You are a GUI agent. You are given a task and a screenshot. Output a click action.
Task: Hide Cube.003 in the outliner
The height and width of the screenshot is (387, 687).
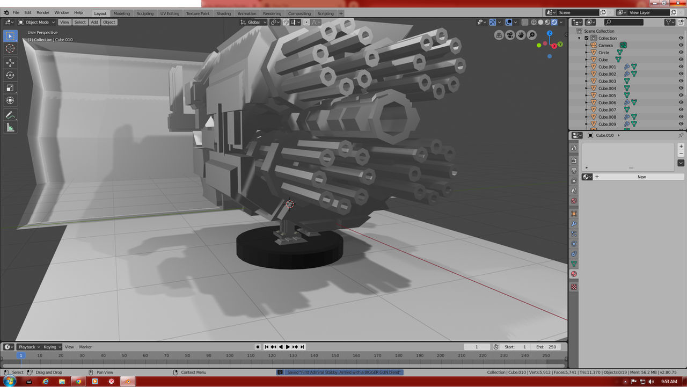pyautogui.click(x=681, y=81)
